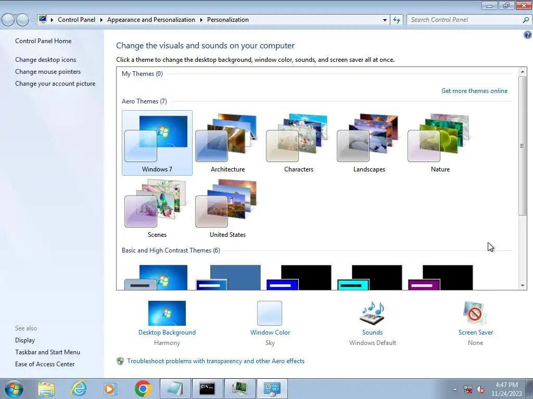Screen dimensions: 533x399
Task: Open recent pages dropdown beside Forward button
Action: pos(33,20)
